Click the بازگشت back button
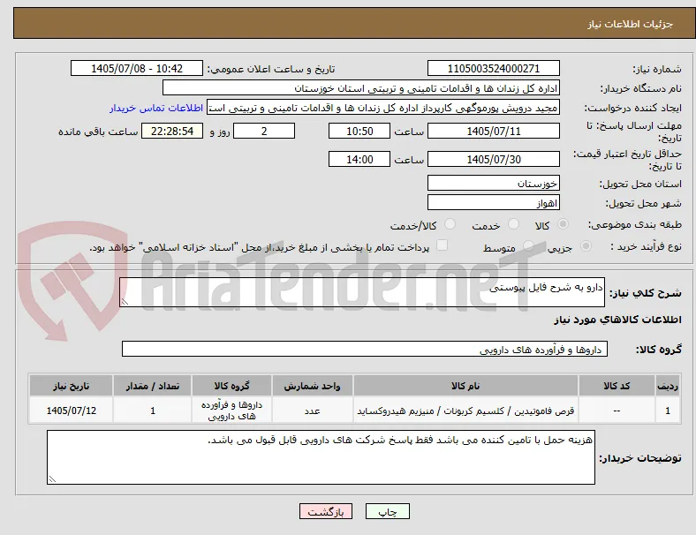This screenshot has height=535, width=696. pyautogui.click(x=326, y=511)
